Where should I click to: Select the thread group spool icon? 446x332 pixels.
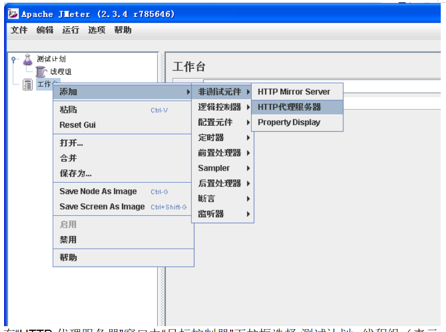tap(41, 72)
